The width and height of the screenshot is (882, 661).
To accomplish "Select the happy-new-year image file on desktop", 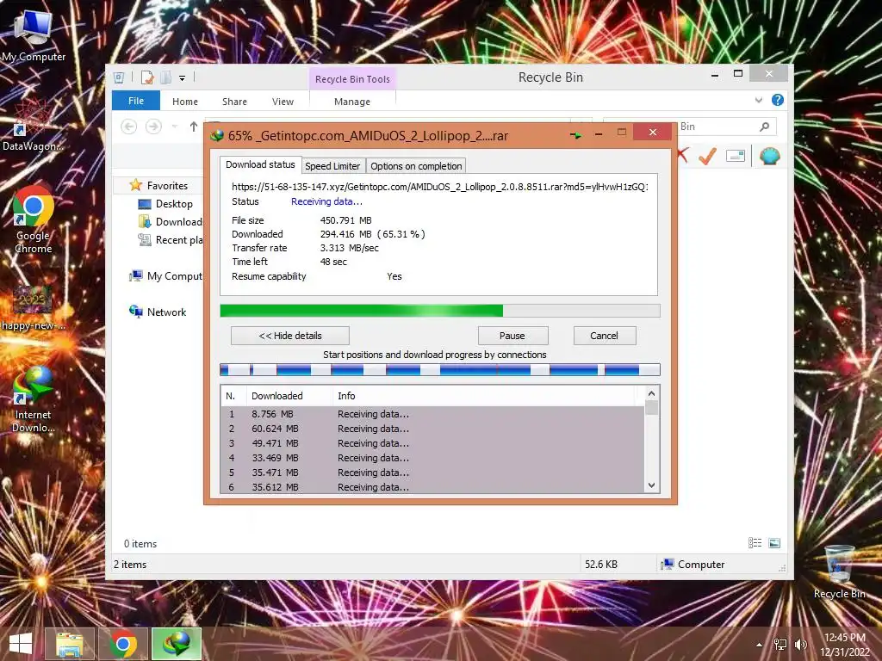I will click(x=33, y=308).
